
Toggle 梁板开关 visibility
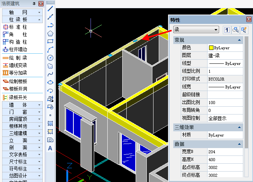[x=15, y=97]
